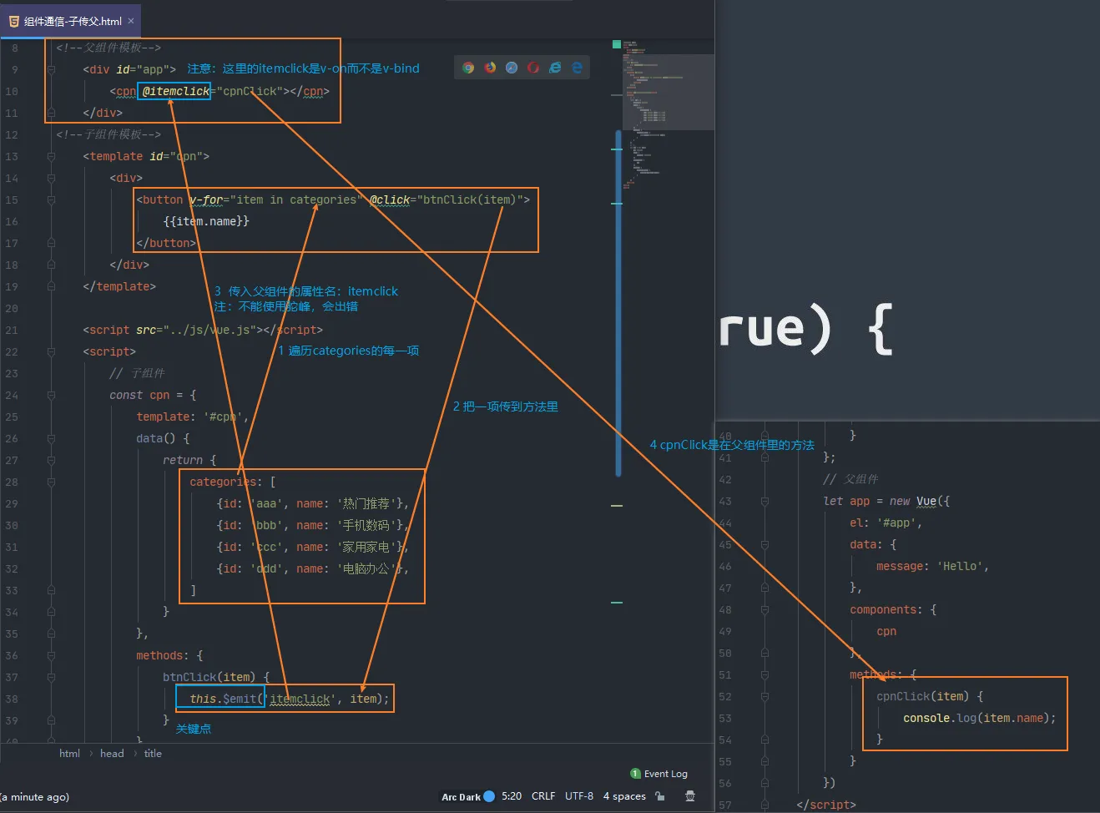Click v-for directive on button tag
This screenshot has width=1100, height=813.
point(206,199)
